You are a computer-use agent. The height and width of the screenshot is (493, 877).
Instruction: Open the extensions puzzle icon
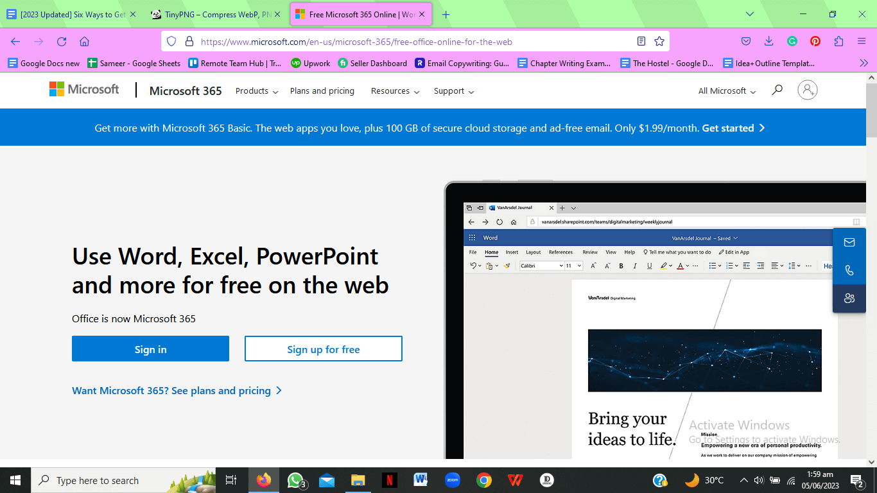[x=838, y=41]
